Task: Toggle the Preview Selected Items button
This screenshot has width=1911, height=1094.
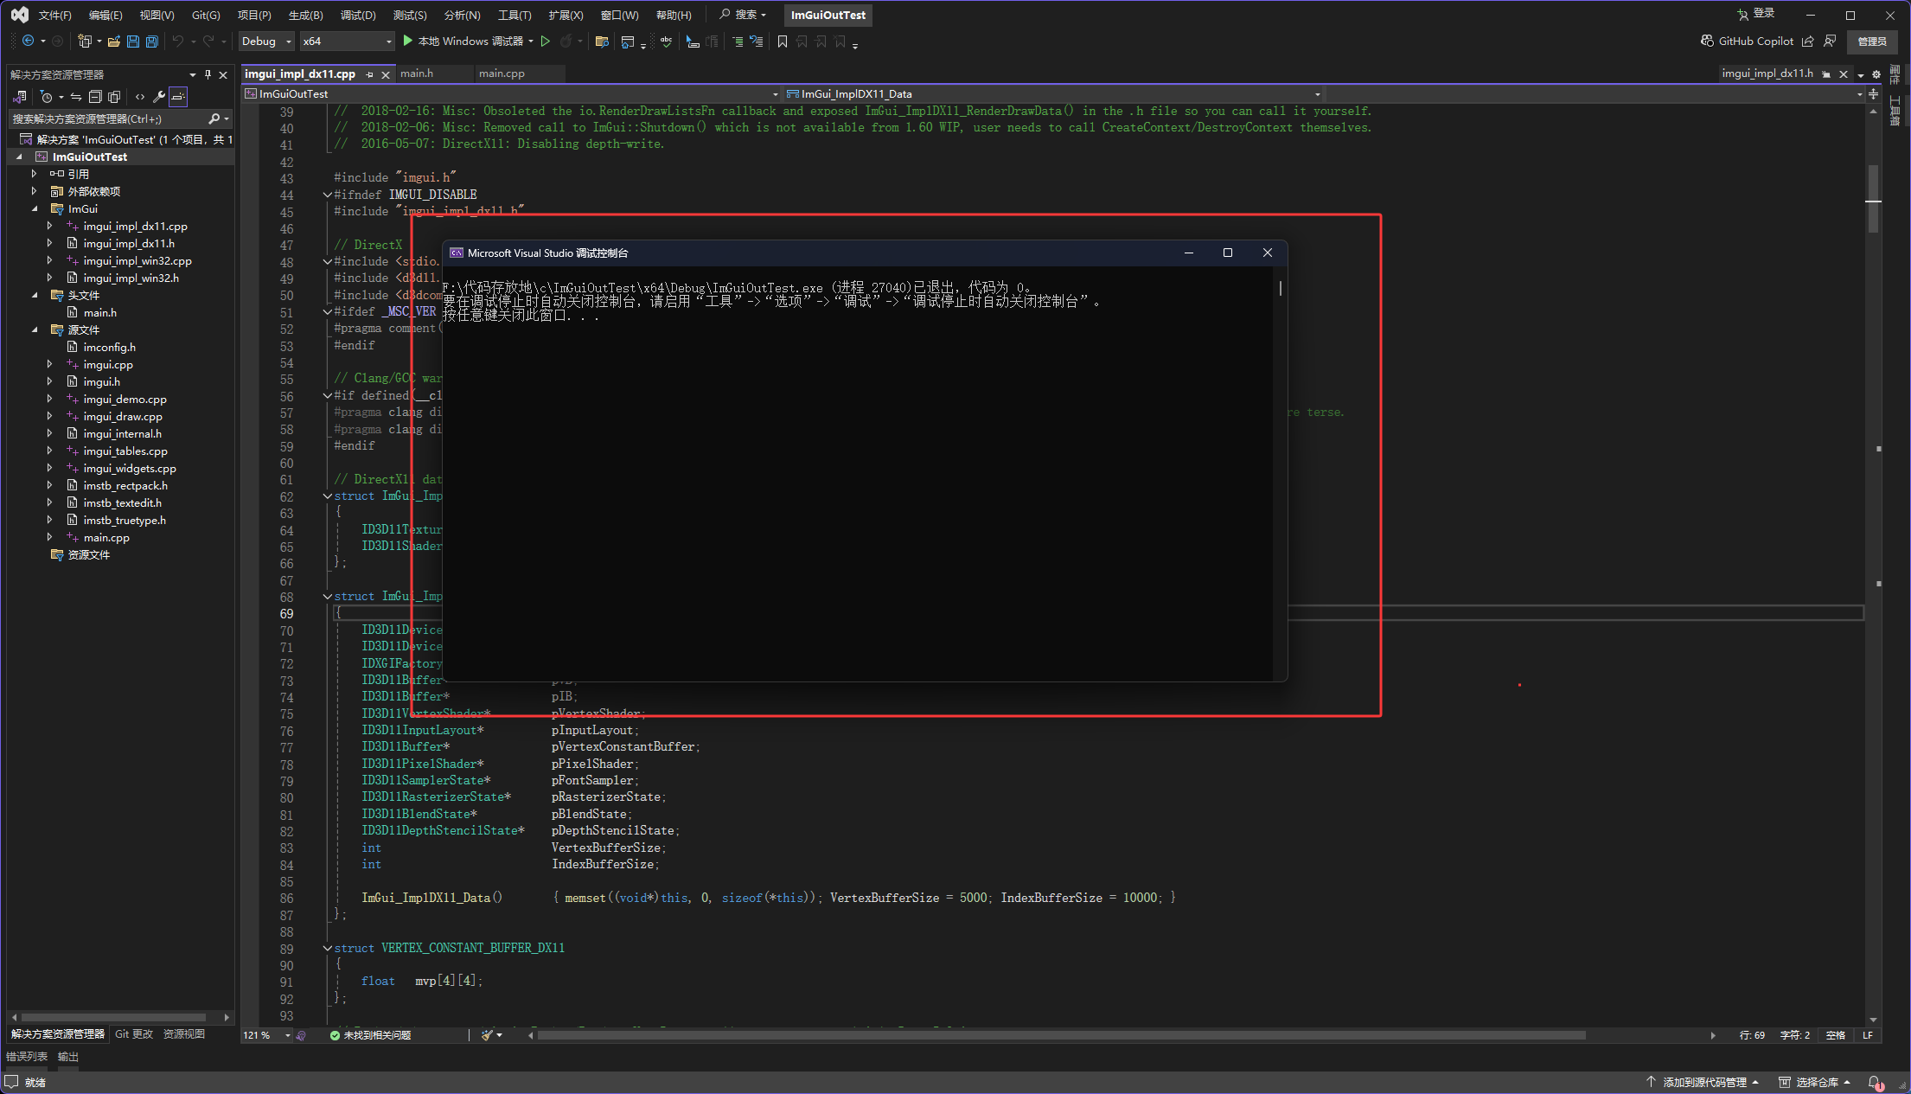Action: [178, 97]
